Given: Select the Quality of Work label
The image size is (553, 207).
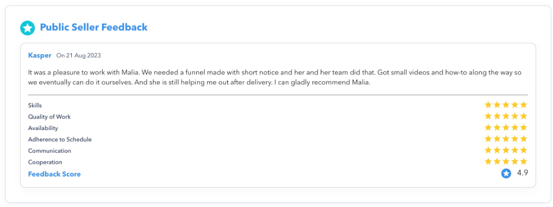Looking at the screenshot, I should (49, 117).
